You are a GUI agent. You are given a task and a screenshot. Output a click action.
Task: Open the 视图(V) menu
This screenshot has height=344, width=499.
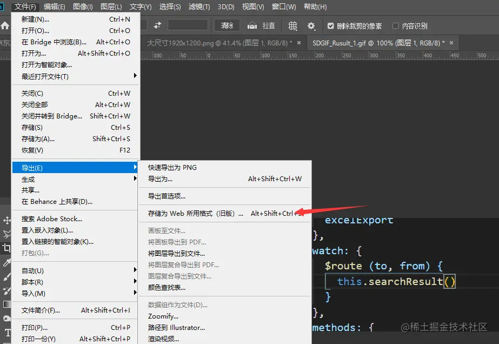point(253,6)
